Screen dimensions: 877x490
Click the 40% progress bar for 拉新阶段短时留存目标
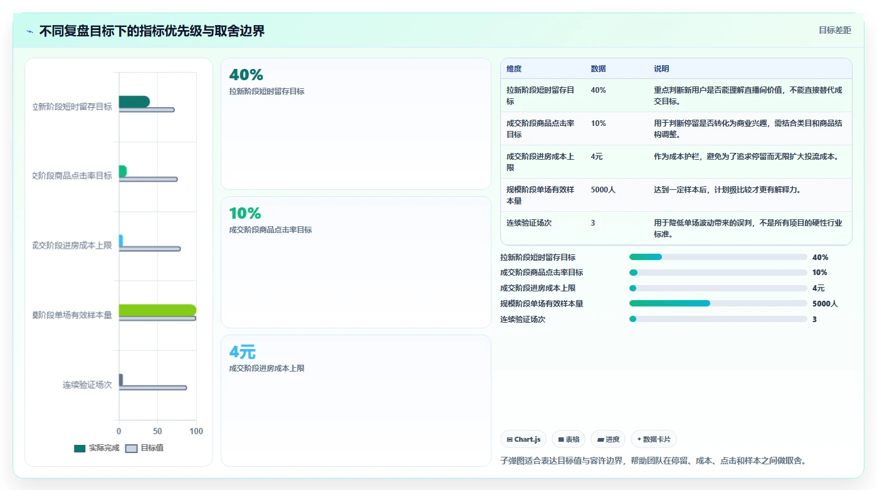click(718, 257)
